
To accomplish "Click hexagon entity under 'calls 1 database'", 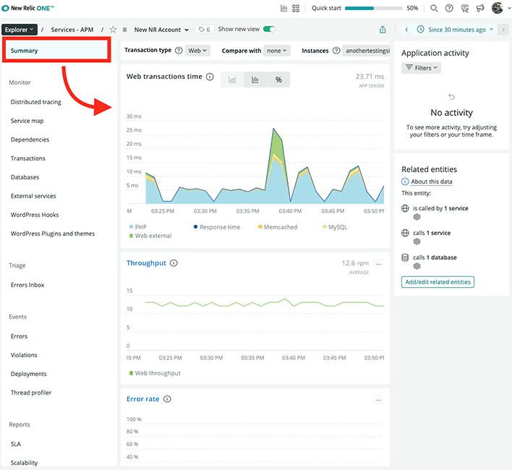I will [x=417, y=266].
